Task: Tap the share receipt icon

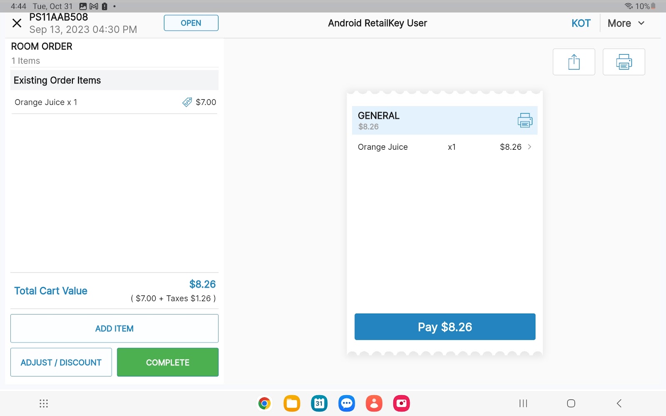Action: [574, 62]
